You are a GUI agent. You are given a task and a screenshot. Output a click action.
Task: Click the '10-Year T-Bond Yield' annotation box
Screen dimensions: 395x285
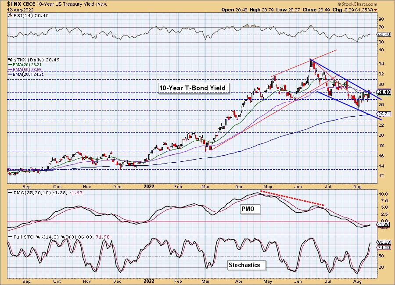[194, 88]
